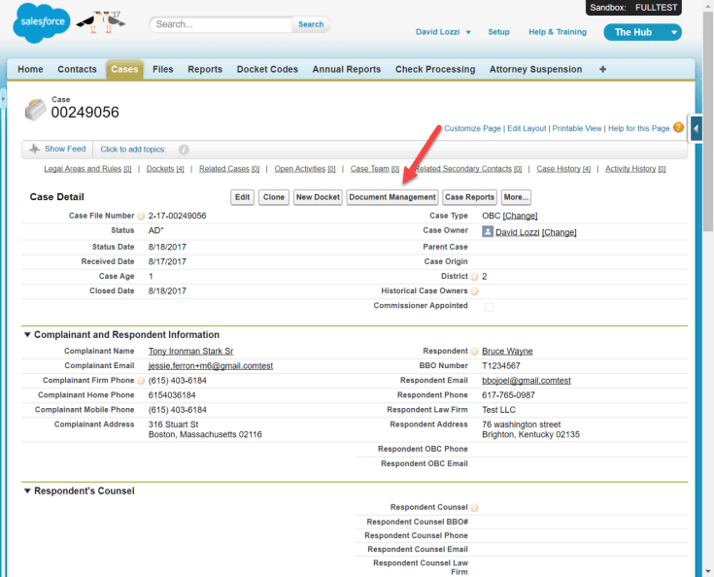Viewport: 714px width, 577px height.
Task: Open the left sidebar handle
Action: [x=3, y=99]
